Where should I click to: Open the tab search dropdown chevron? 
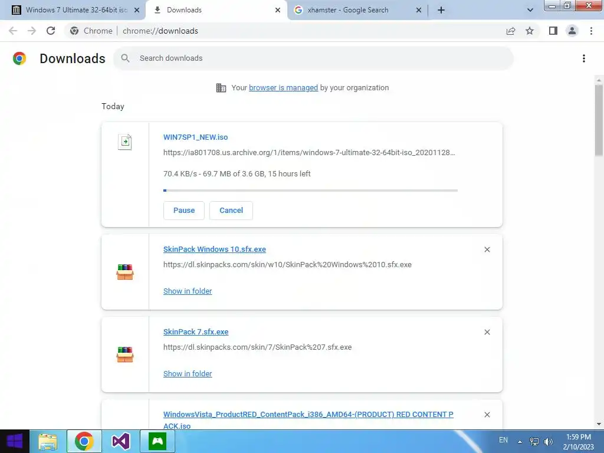point(530,10)
